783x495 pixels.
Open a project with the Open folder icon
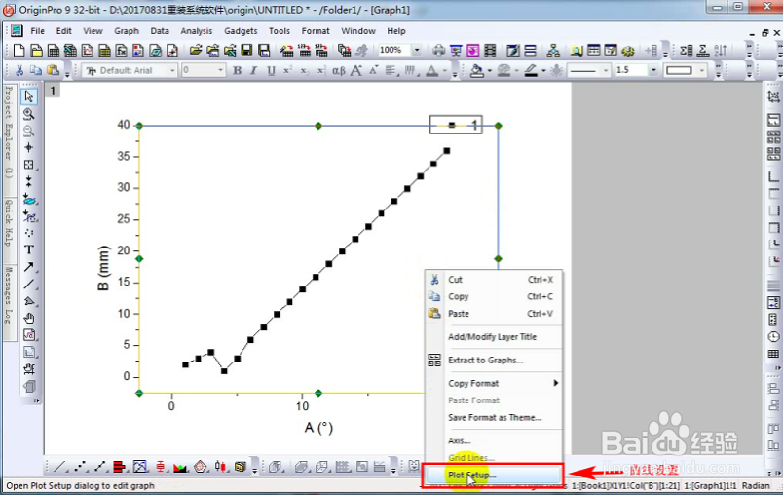[195, 50]
